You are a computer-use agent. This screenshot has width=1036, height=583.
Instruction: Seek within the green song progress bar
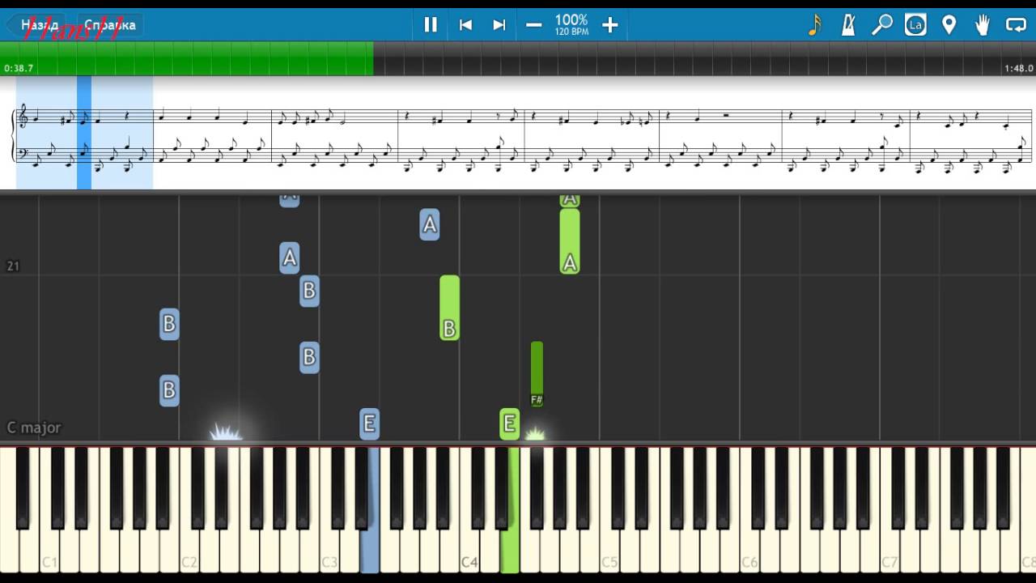click(x=187, y=58)
